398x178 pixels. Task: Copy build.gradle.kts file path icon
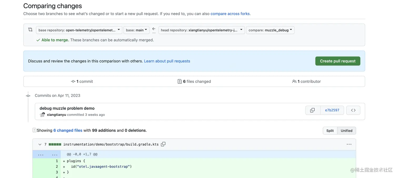pyautogui.click(x=163, y=144)
